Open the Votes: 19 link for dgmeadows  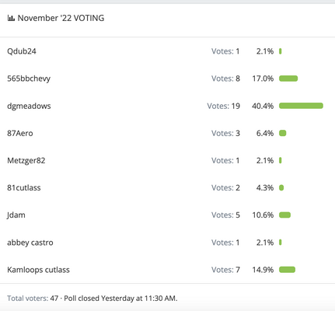[224, 106]
